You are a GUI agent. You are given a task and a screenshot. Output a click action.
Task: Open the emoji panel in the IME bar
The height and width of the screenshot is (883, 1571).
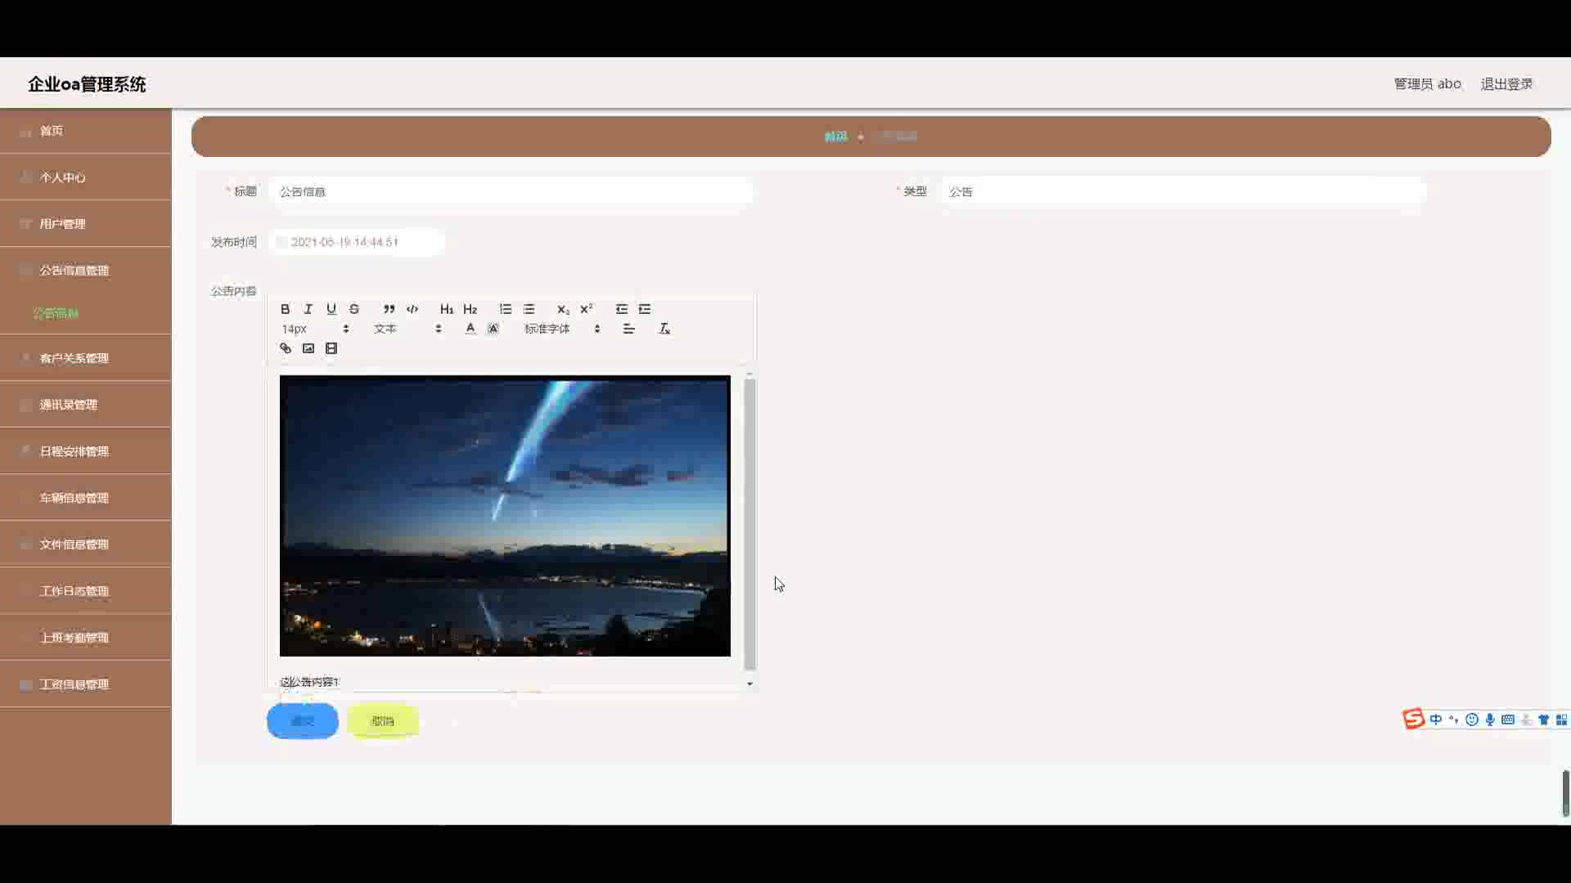1472,719
